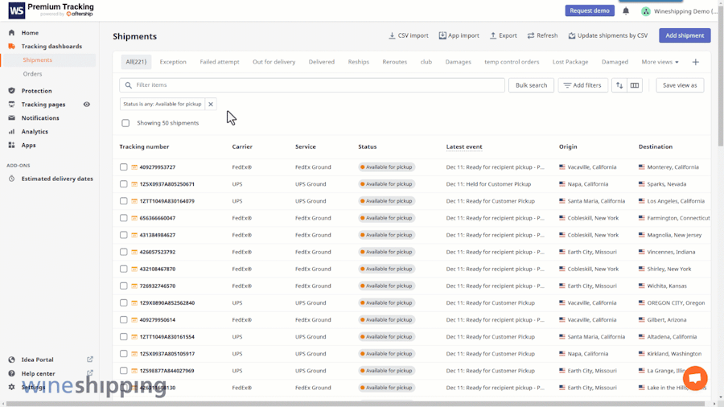Image resolution: width=724 pixels, height=407 pixels.
Task: Open the Wineshipping Demo account menu
Action: click(679, 11)
